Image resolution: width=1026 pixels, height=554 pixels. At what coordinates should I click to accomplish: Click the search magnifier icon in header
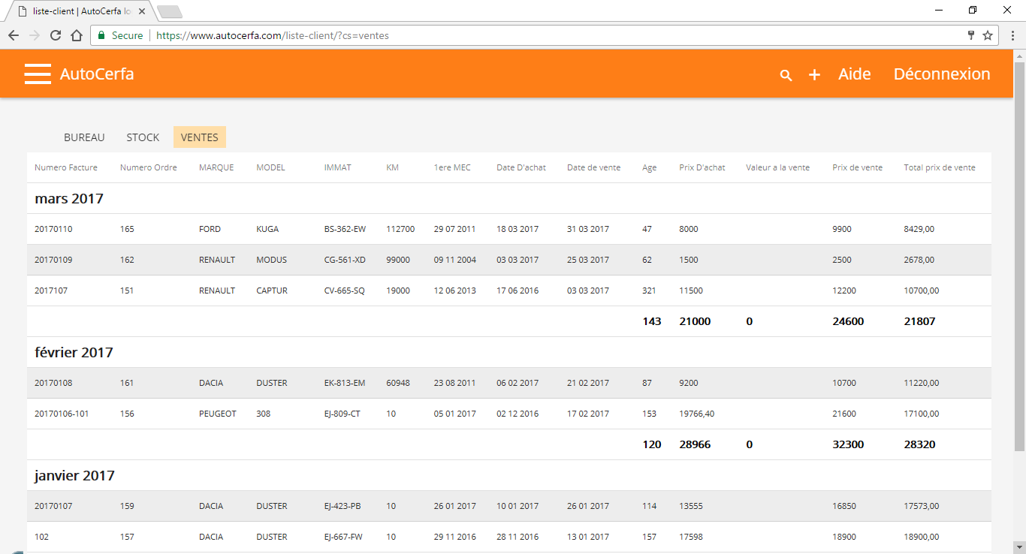pos(786,75)
